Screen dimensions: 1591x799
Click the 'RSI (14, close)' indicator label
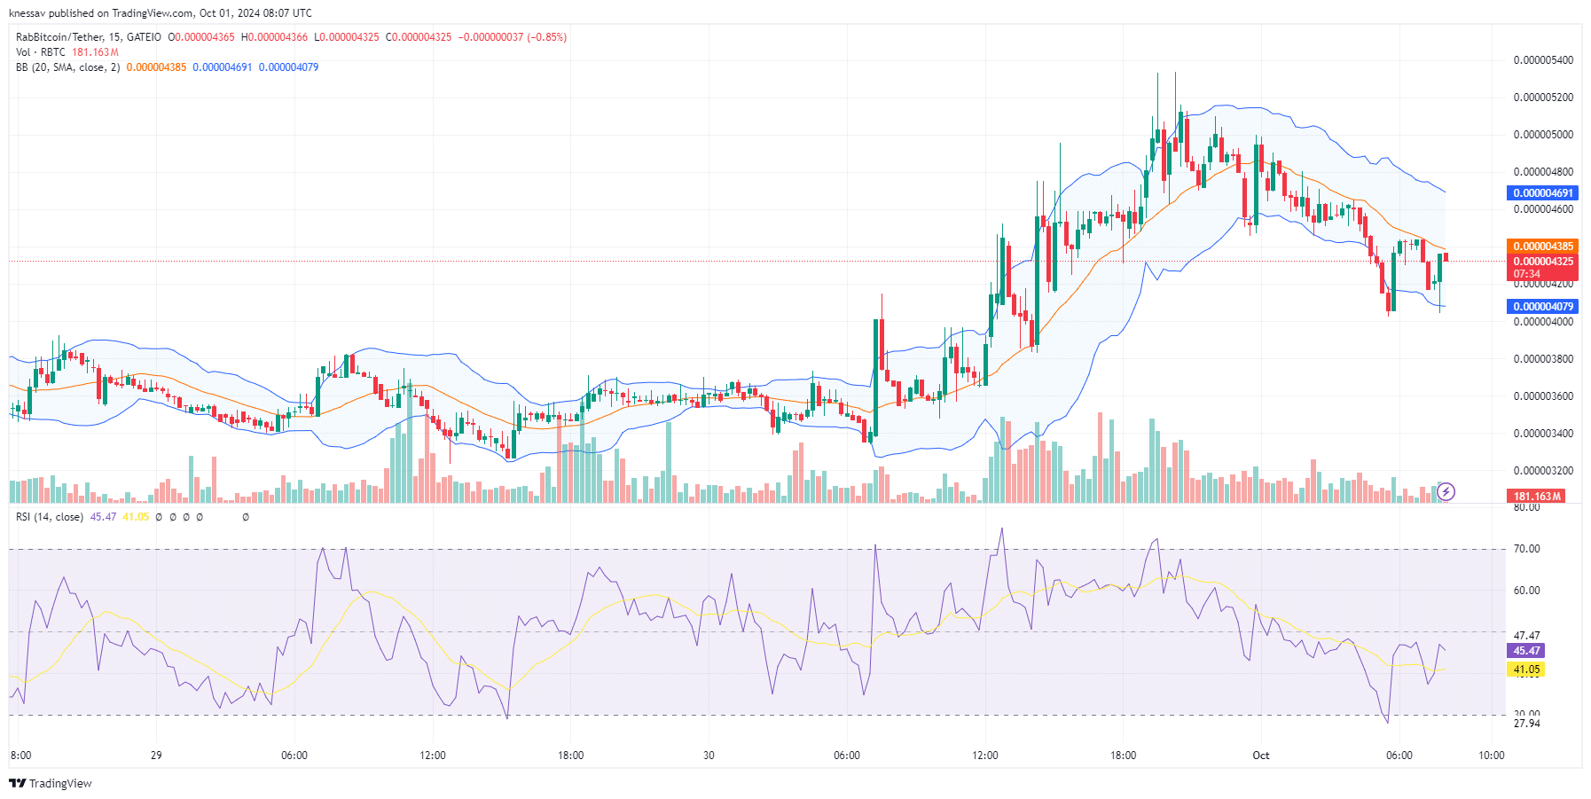click(50, 517)
